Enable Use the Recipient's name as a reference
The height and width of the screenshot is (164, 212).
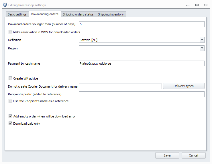click(10, 101)
